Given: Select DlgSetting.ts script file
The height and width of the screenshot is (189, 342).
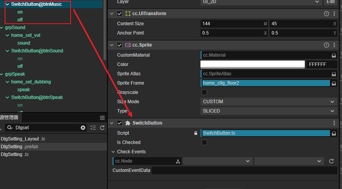Looking at the screenshot, I should tap(15, 154).
